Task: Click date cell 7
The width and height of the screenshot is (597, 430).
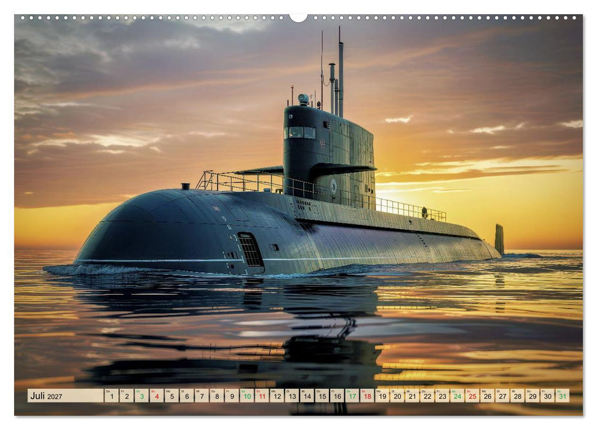Action: [x=202, y=396]
